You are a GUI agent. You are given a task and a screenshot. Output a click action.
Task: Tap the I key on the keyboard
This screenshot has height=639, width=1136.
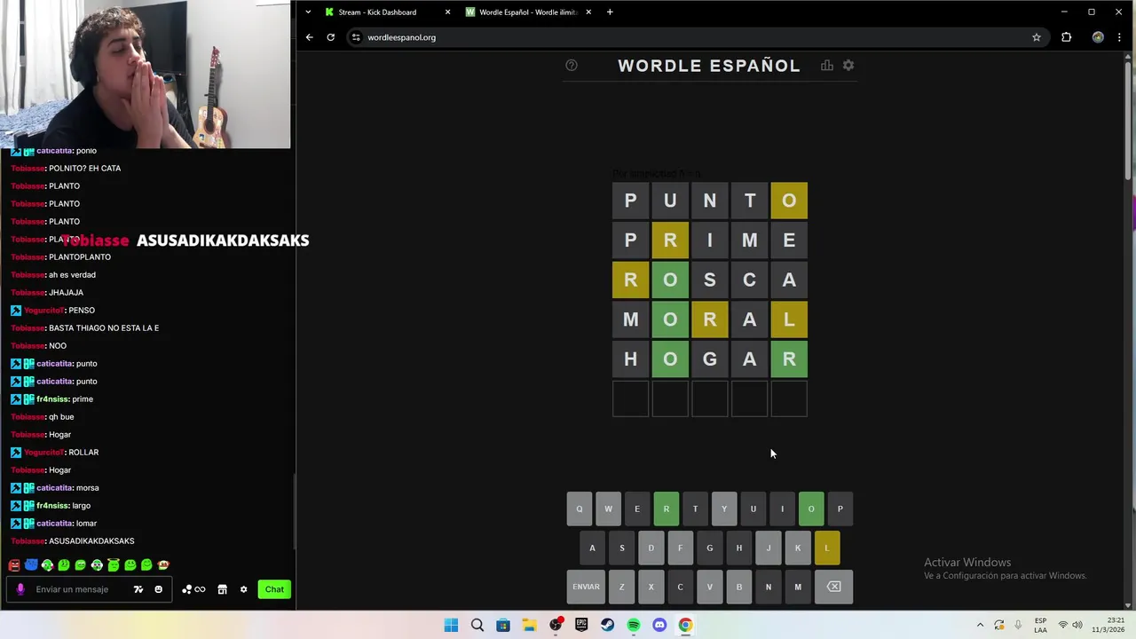(783, 509)
